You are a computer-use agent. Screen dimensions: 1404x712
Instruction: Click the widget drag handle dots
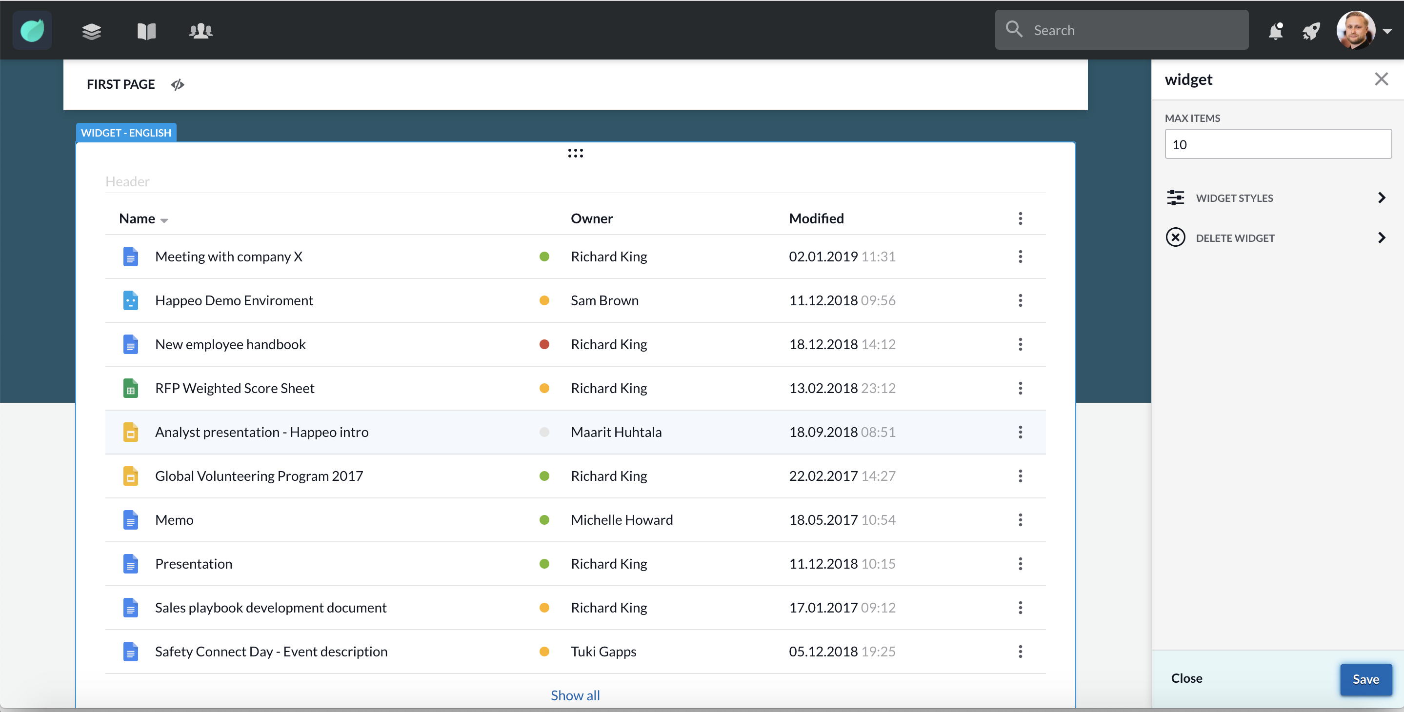(x=575, y=153)
